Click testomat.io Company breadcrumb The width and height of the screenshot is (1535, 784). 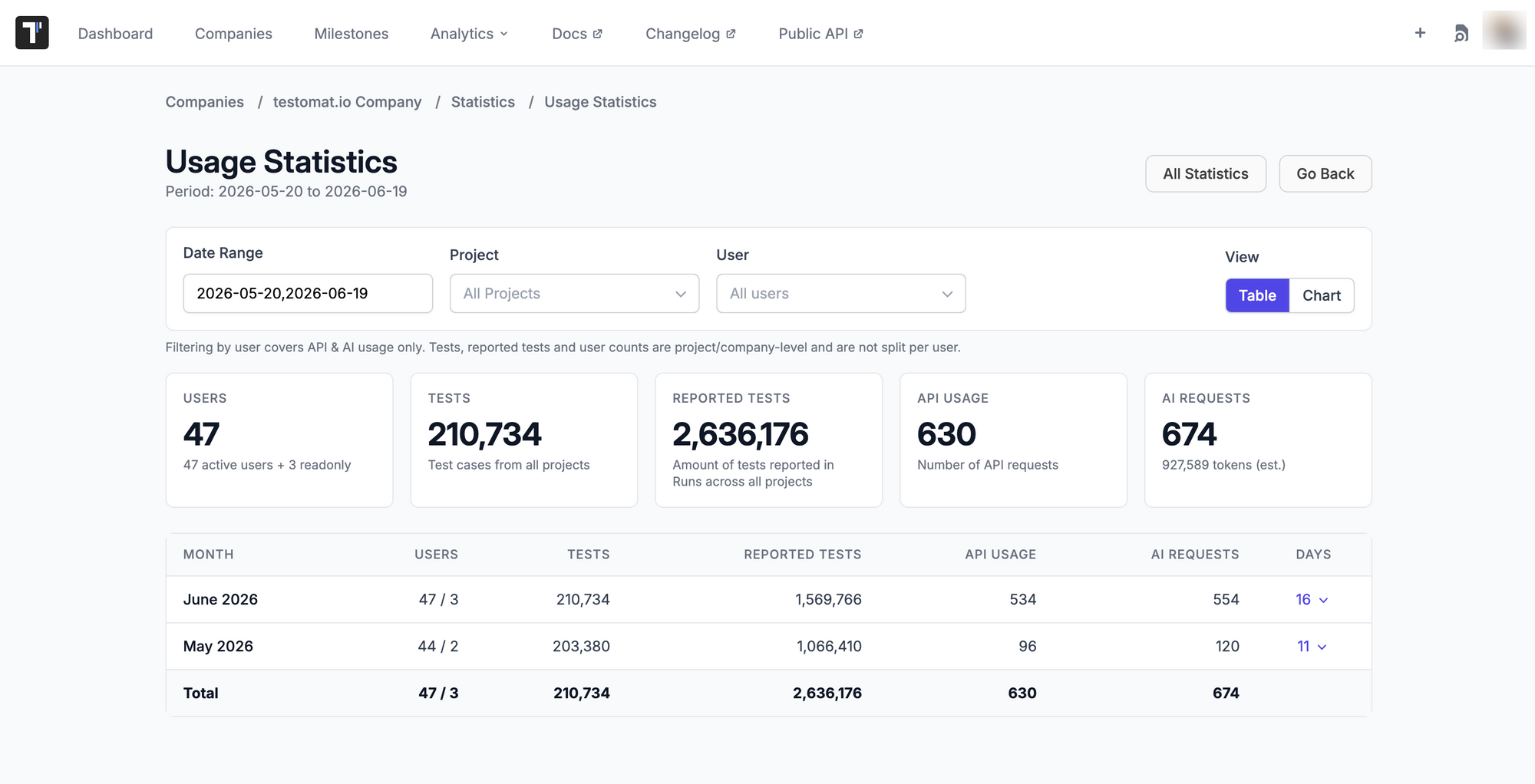tap(347, 102)
